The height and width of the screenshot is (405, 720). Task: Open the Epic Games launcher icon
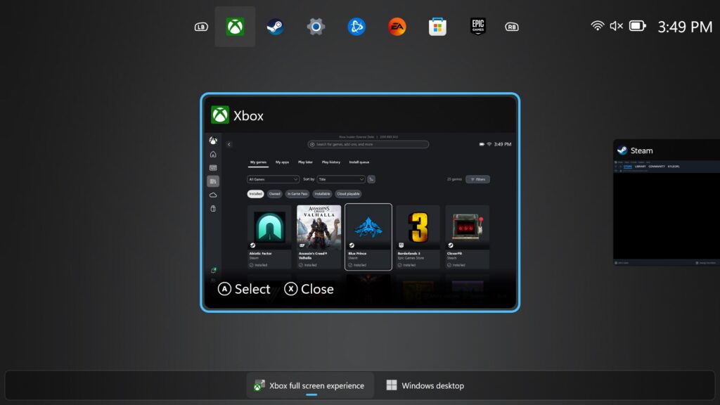pyautogui.click(x=478, y=27)
